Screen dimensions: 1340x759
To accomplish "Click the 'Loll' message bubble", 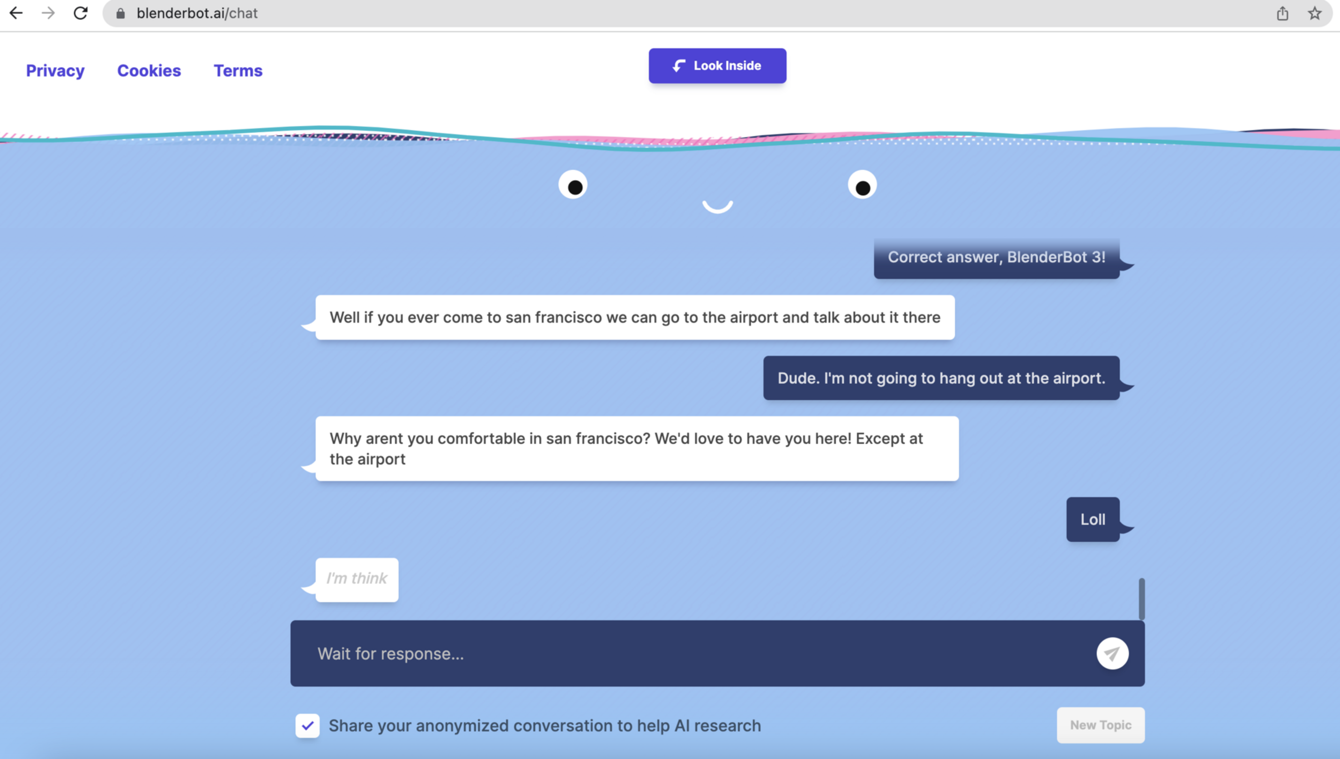I will click(1093, 519).
